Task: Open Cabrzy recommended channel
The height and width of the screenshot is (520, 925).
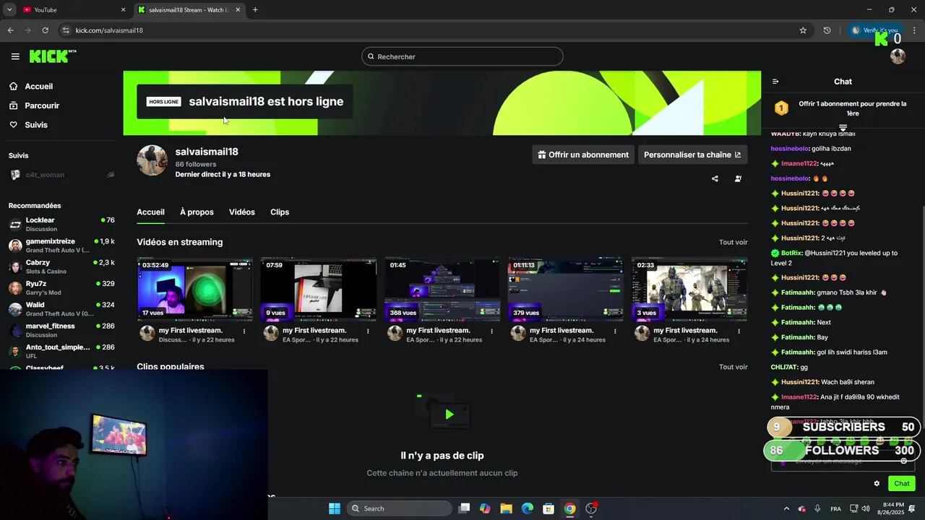Action: 61,266
